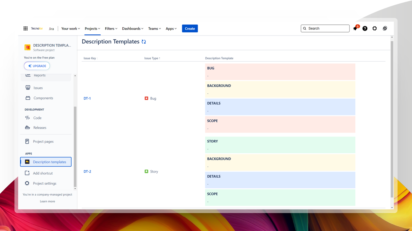Image resolution: width=412 pixels, height=231 pixels.
Task: Click the Issues sidebar icon
Action: click(x=28, y=88)
